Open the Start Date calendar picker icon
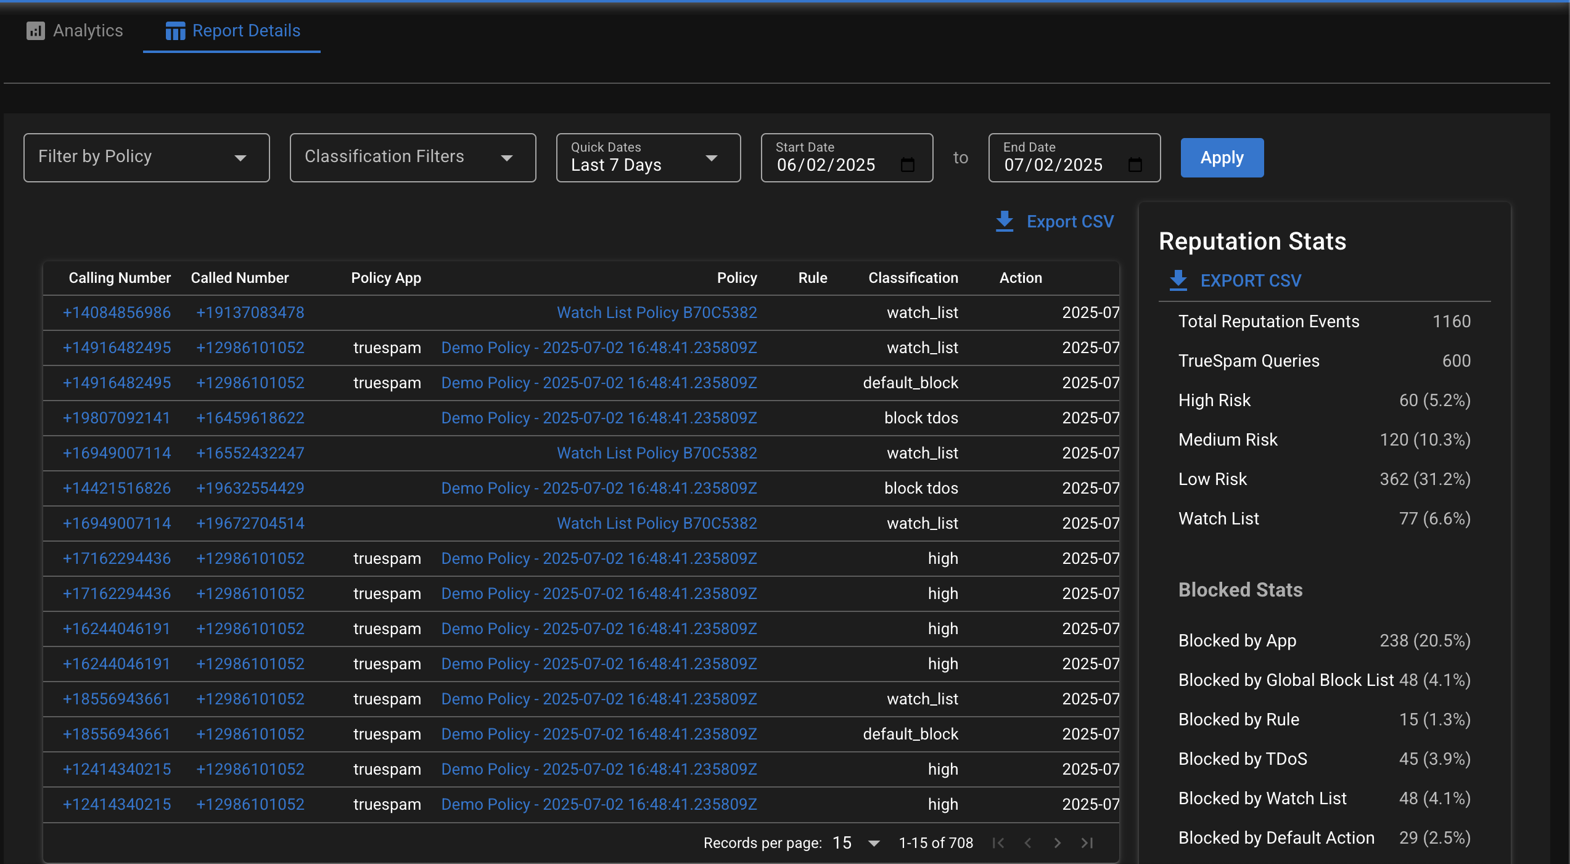This screenshot has height=864, width=1570. [x=907, y=165]
